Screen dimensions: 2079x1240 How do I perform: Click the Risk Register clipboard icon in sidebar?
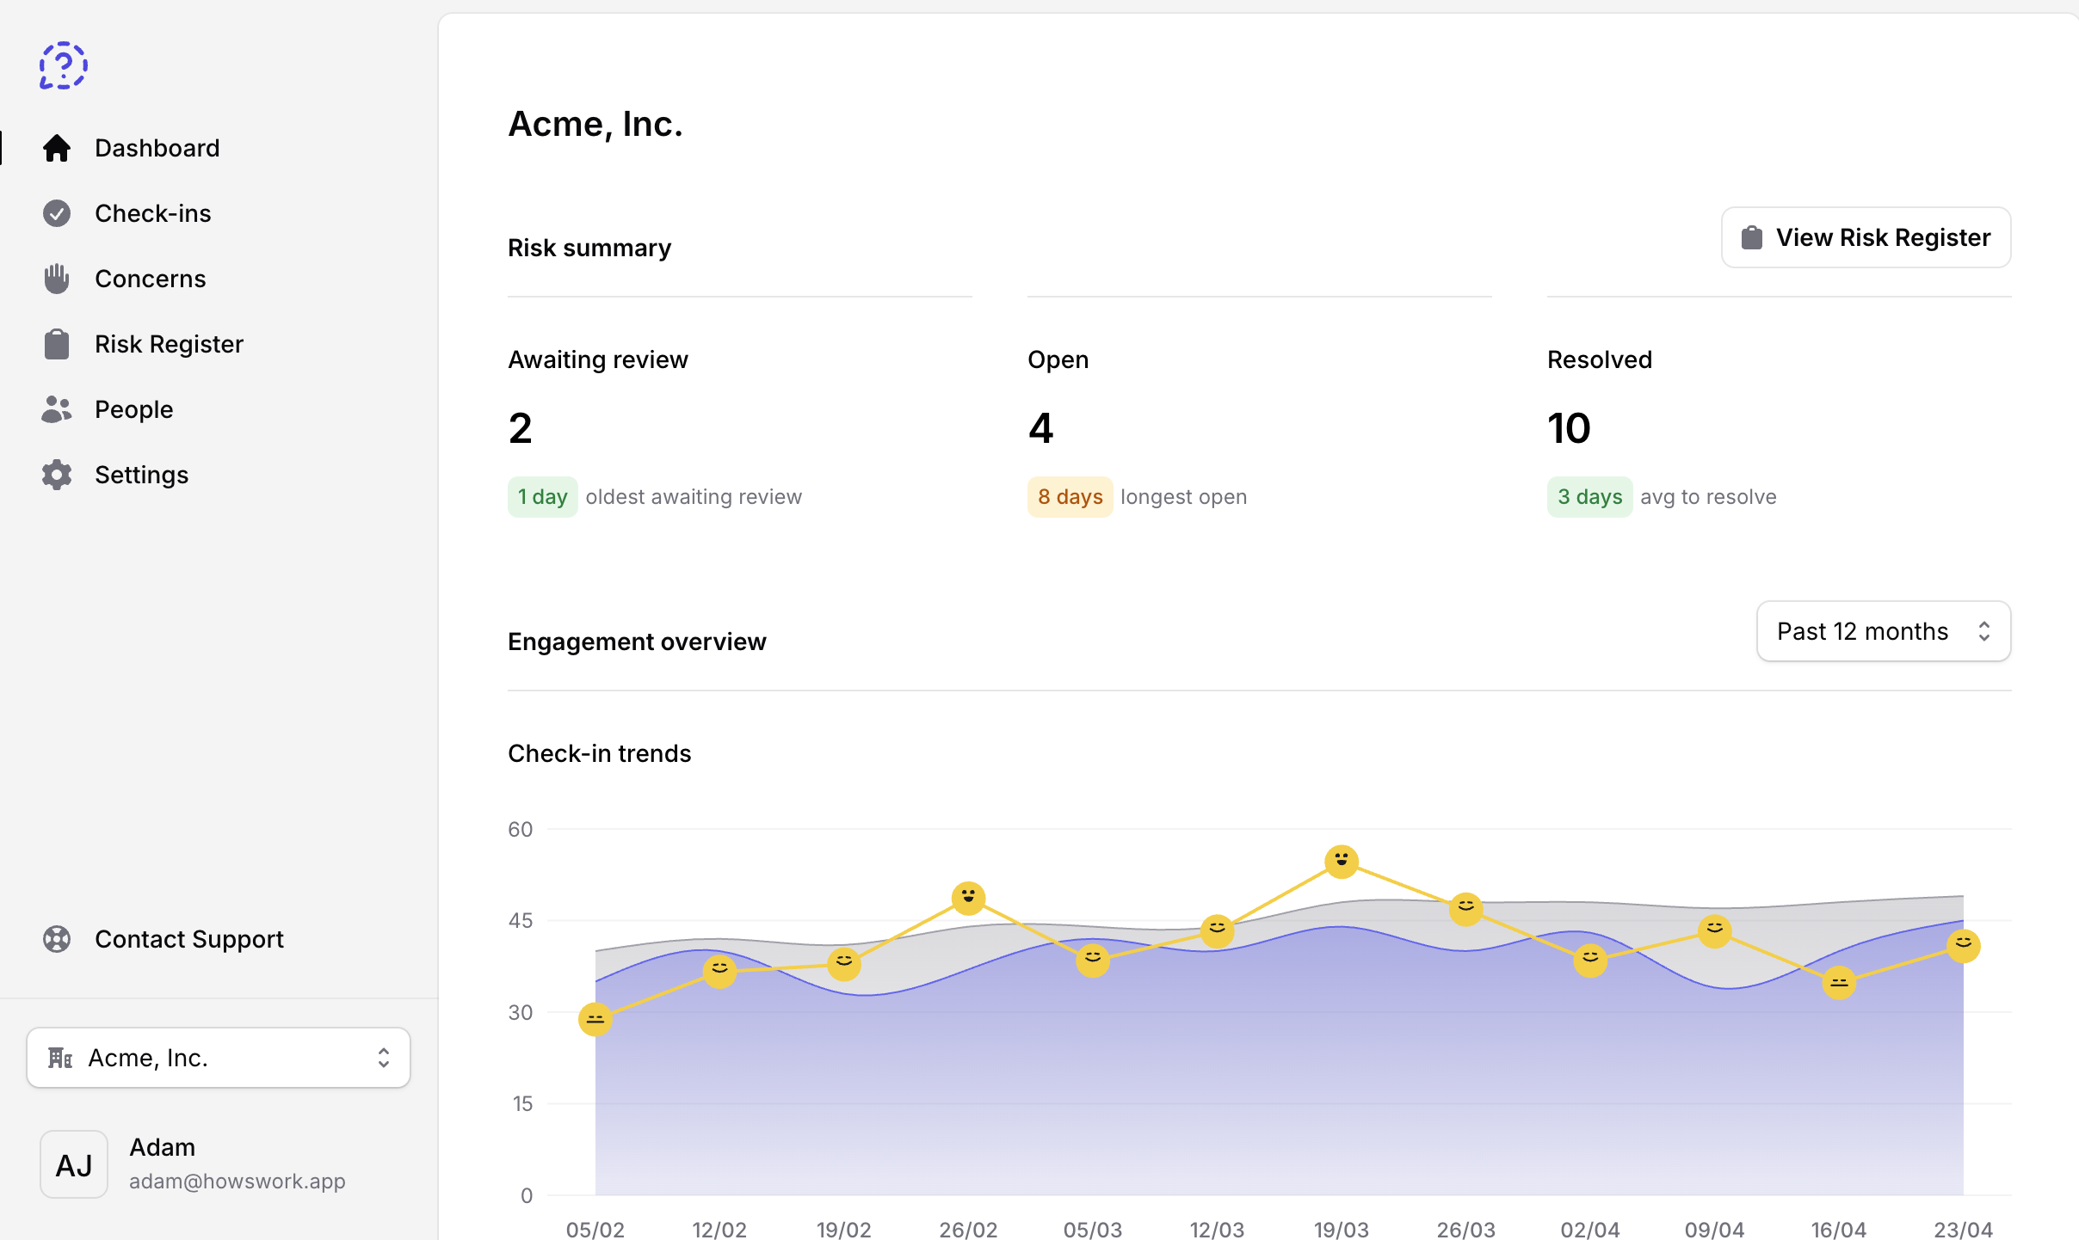pyautogui.click(x=57, y=343)
